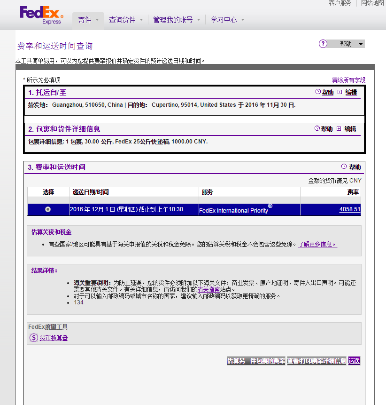Click plus edit icon in section 2 包裹和货件详细信息
Image resolution: width=386 pixels, height=405 pixels.
[339, 128]
